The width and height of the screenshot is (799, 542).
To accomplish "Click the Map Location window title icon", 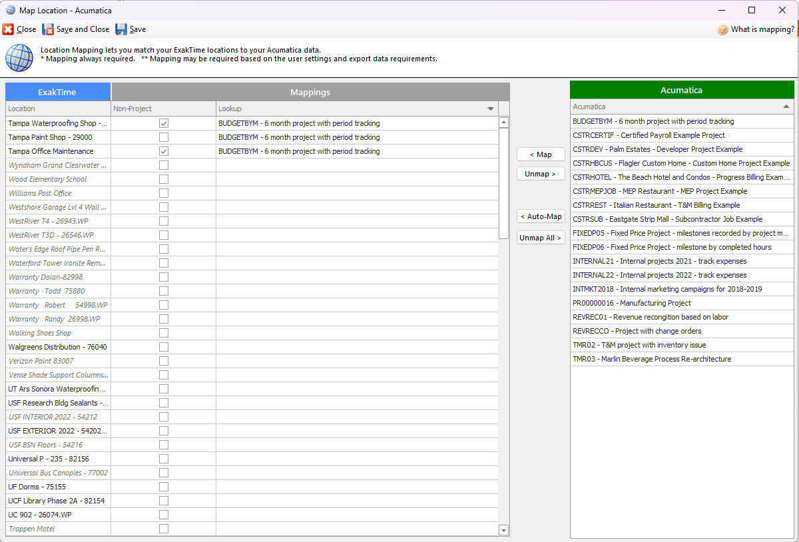I will coord(11,10).
